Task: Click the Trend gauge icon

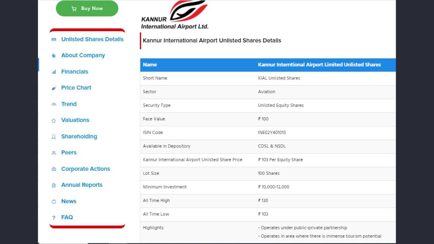Action: pyautogui.click(x=54, y=104)
